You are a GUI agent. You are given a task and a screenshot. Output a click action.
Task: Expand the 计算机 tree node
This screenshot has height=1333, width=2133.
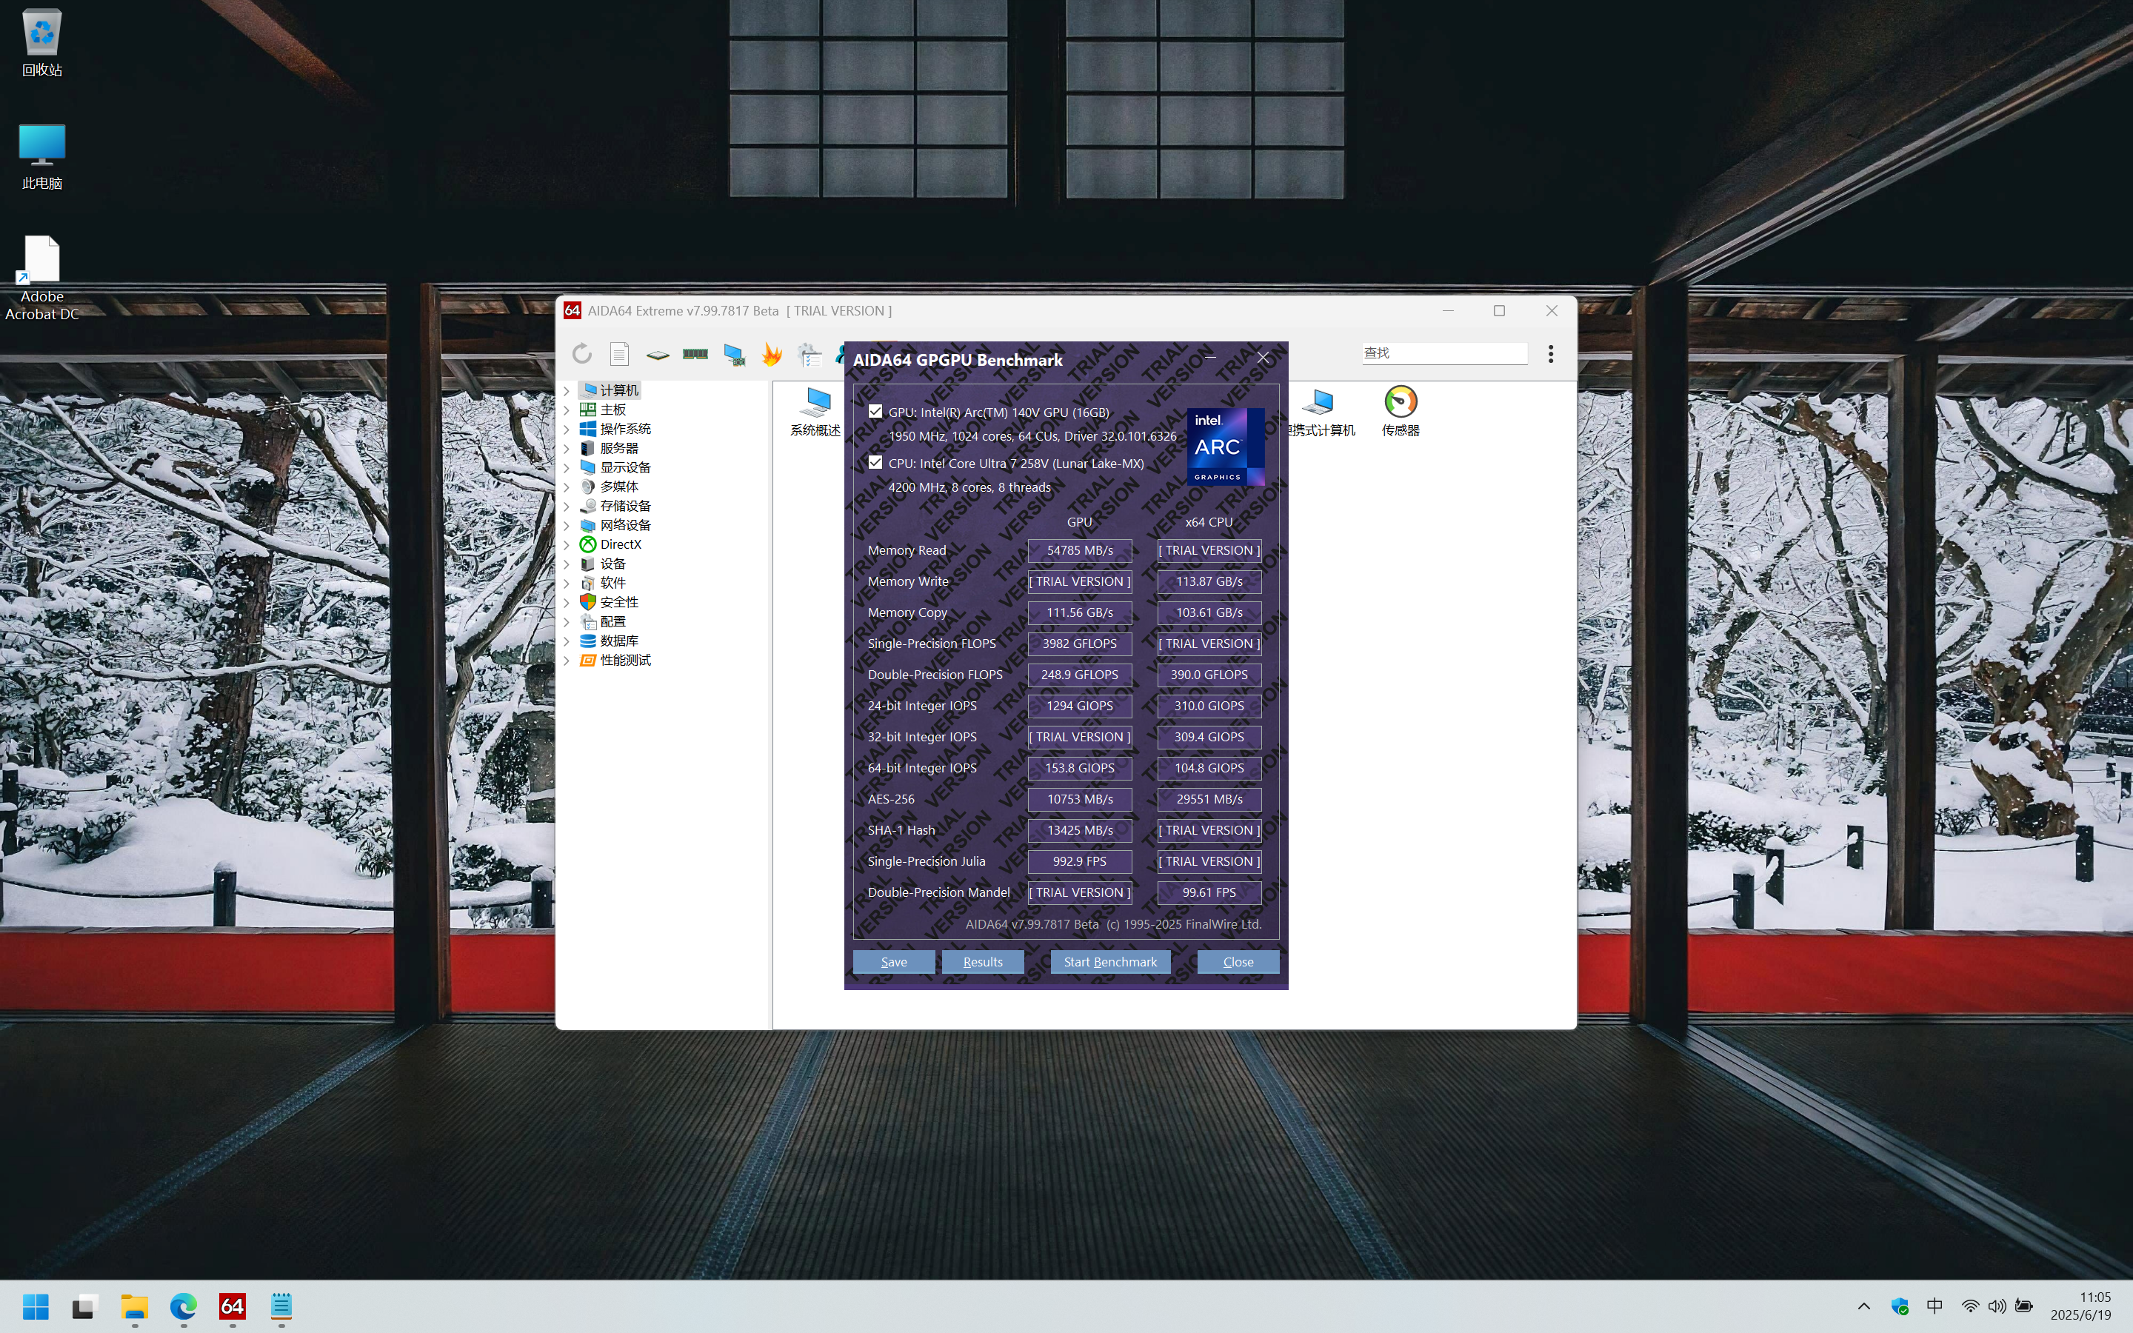[567, 390]
